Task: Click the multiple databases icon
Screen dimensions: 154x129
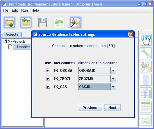Action: click(x=146, y=93)
